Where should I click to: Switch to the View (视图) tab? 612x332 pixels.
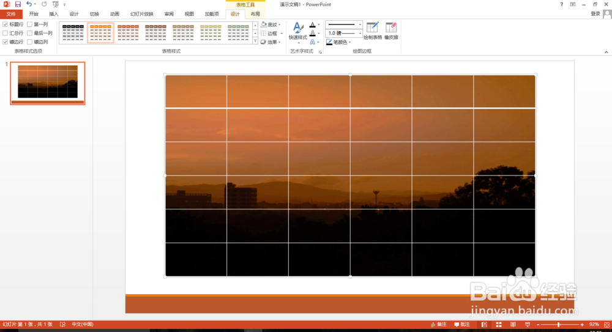pyautogui.click(x=189, y=14)
